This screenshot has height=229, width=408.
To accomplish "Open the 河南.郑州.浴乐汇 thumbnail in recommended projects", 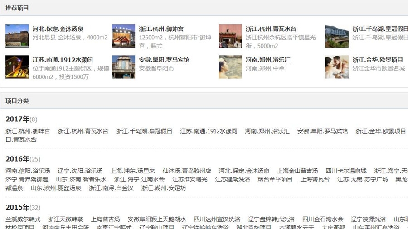I will 230,67.
